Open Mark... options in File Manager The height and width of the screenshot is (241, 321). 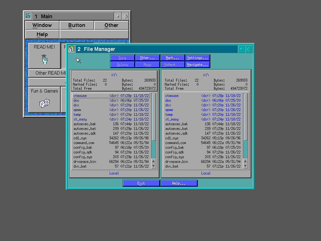172,58
